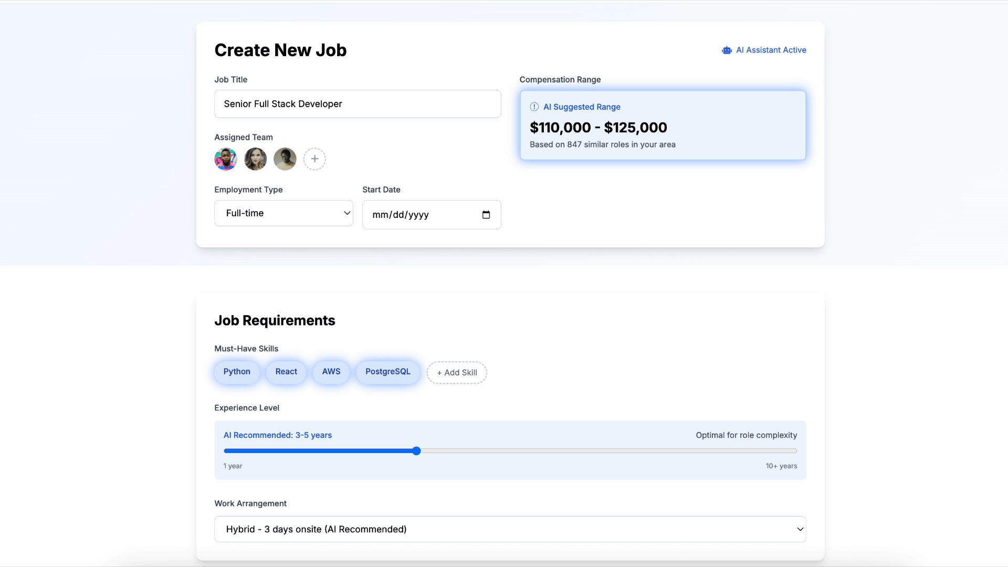Click the Job Title input field

(358, 104)
